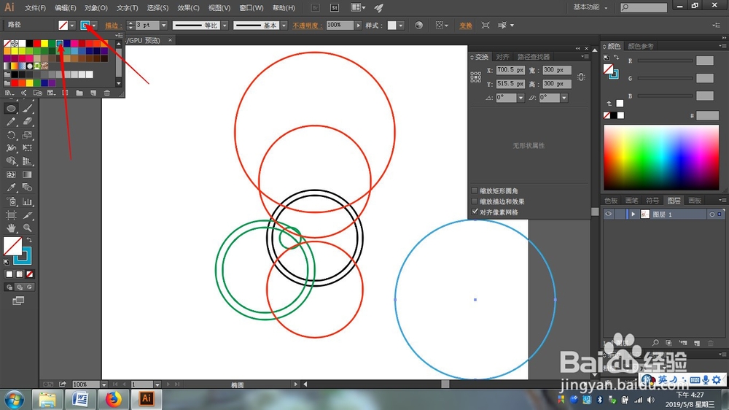Screen dimensions: 729x410
Task: Select the Mesh tool
Action: pos(11,174)
